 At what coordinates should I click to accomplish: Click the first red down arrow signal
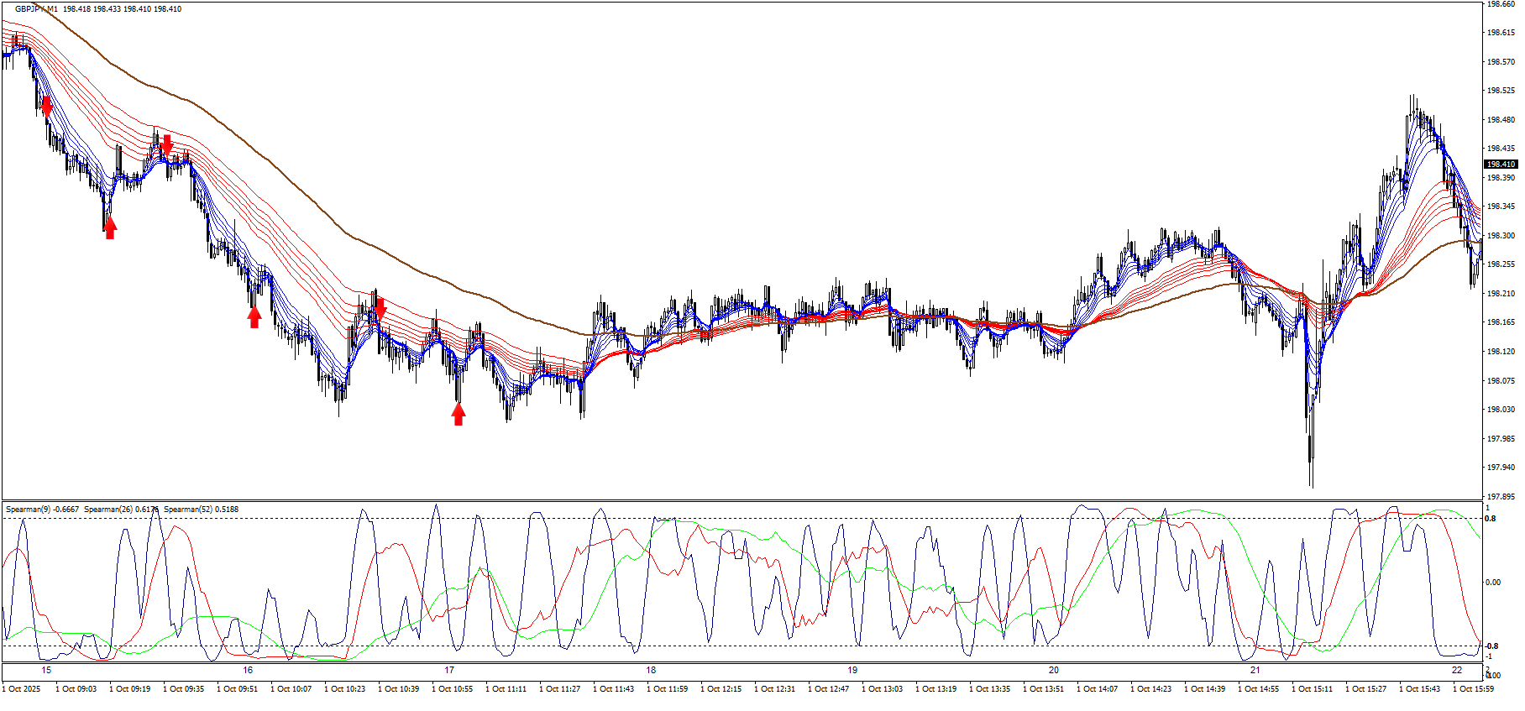coord(47,107)
